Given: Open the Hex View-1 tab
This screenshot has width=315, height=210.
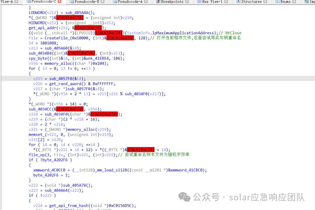Looking at the screenshot, I should (212, 2).
